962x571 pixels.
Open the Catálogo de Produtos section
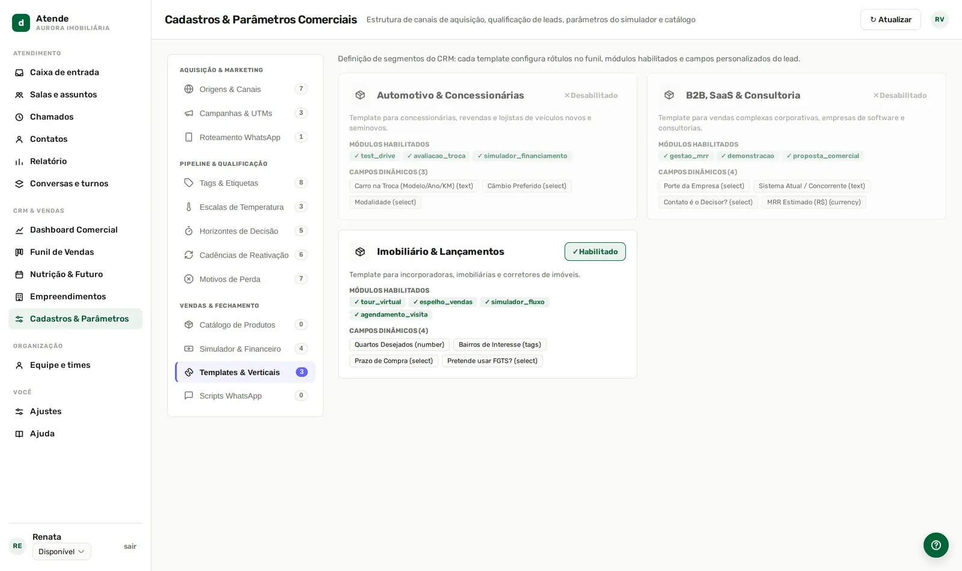pyautogui.click(x=245, y=325)
